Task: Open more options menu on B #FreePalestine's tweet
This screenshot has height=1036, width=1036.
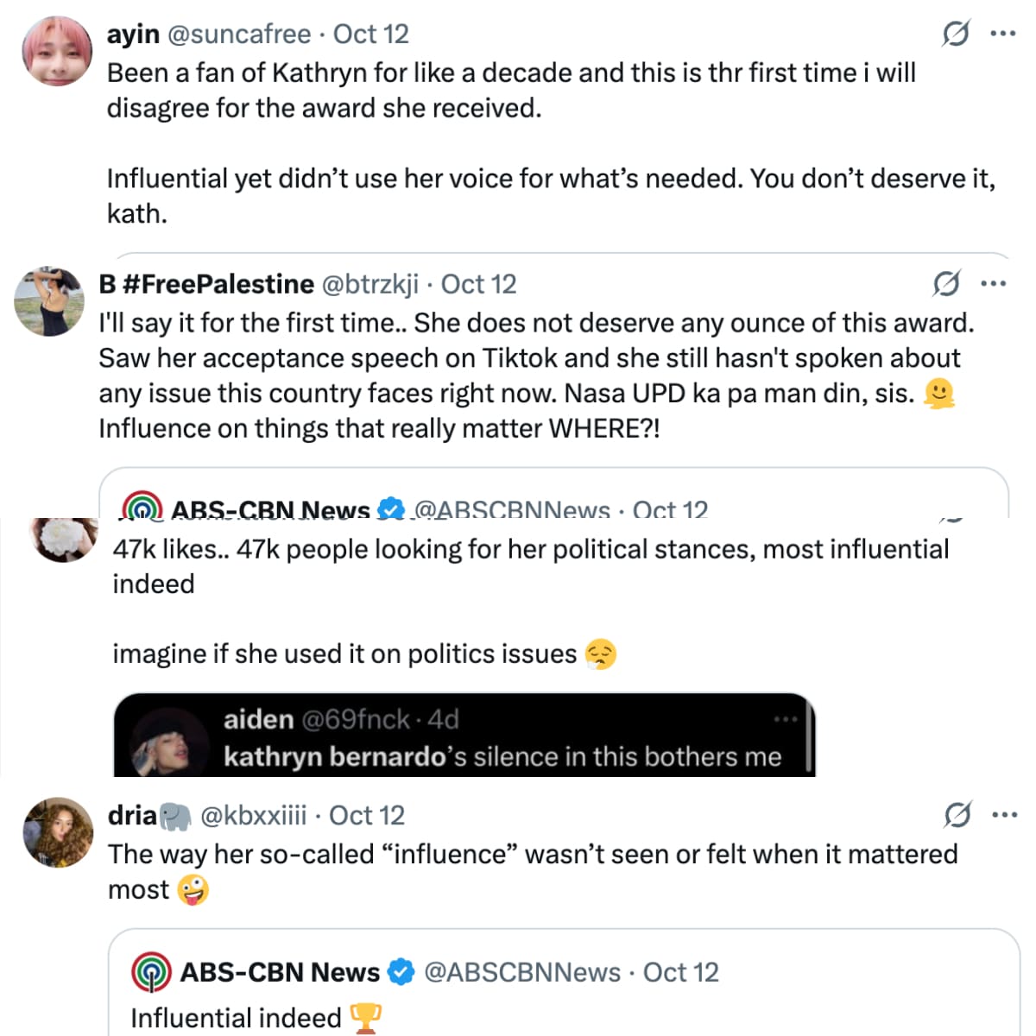Action: click(x=994, y=283)
